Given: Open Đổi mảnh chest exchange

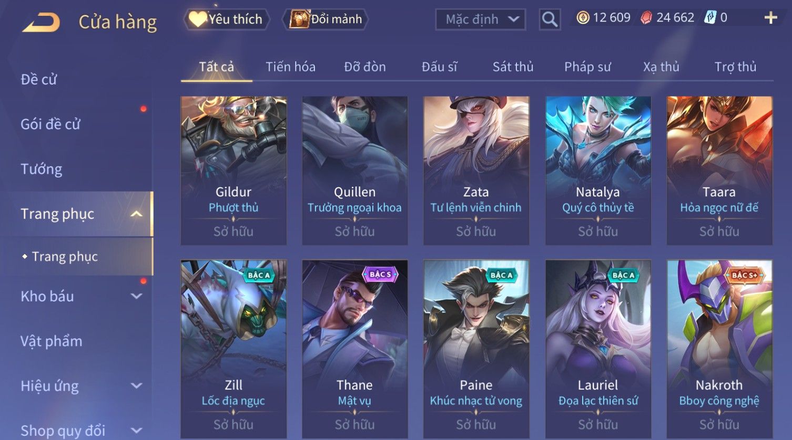Looking at the screenshot, I should [x=326, y=19].
